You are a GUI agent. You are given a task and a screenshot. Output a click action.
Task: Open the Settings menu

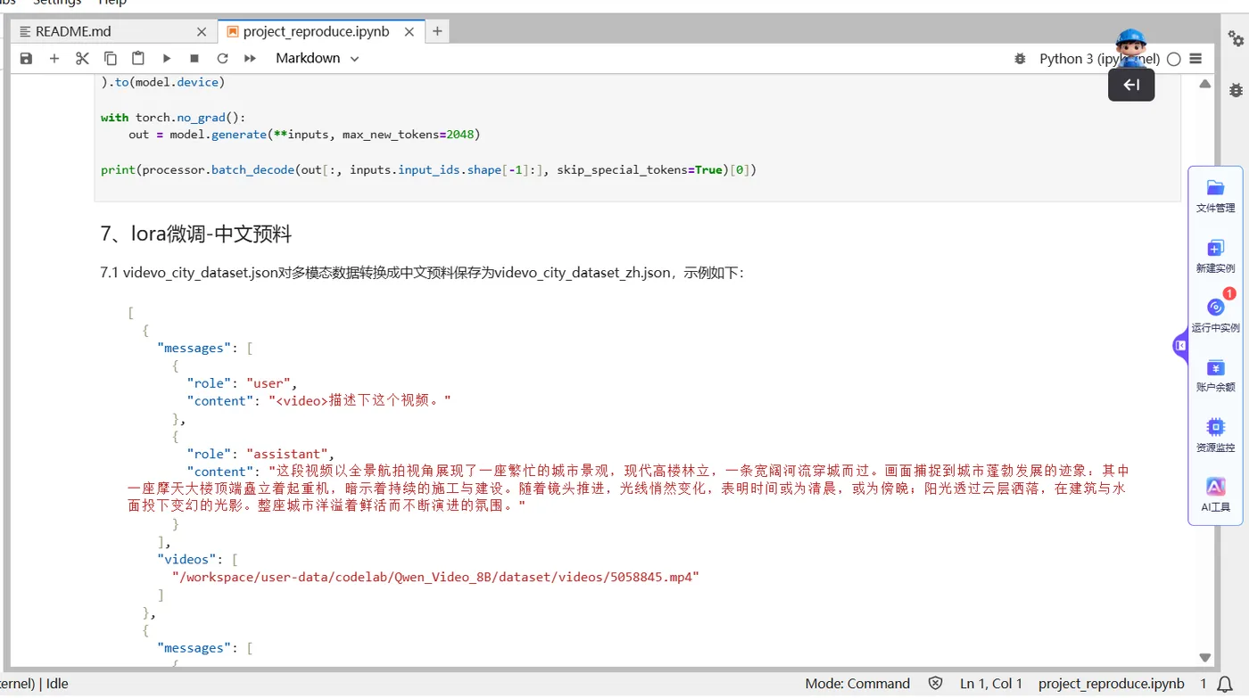coord(57,4)
